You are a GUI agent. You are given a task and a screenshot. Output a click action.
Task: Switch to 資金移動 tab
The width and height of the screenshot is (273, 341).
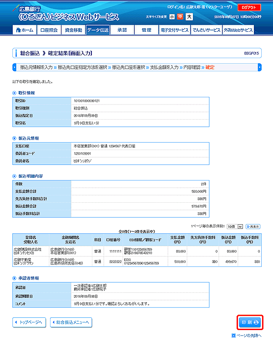[73, 30]
